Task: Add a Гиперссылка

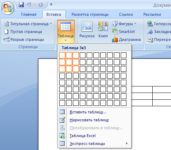Action: (159, 24)
